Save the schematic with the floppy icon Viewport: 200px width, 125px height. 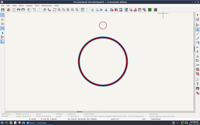[x=3, y=10]
